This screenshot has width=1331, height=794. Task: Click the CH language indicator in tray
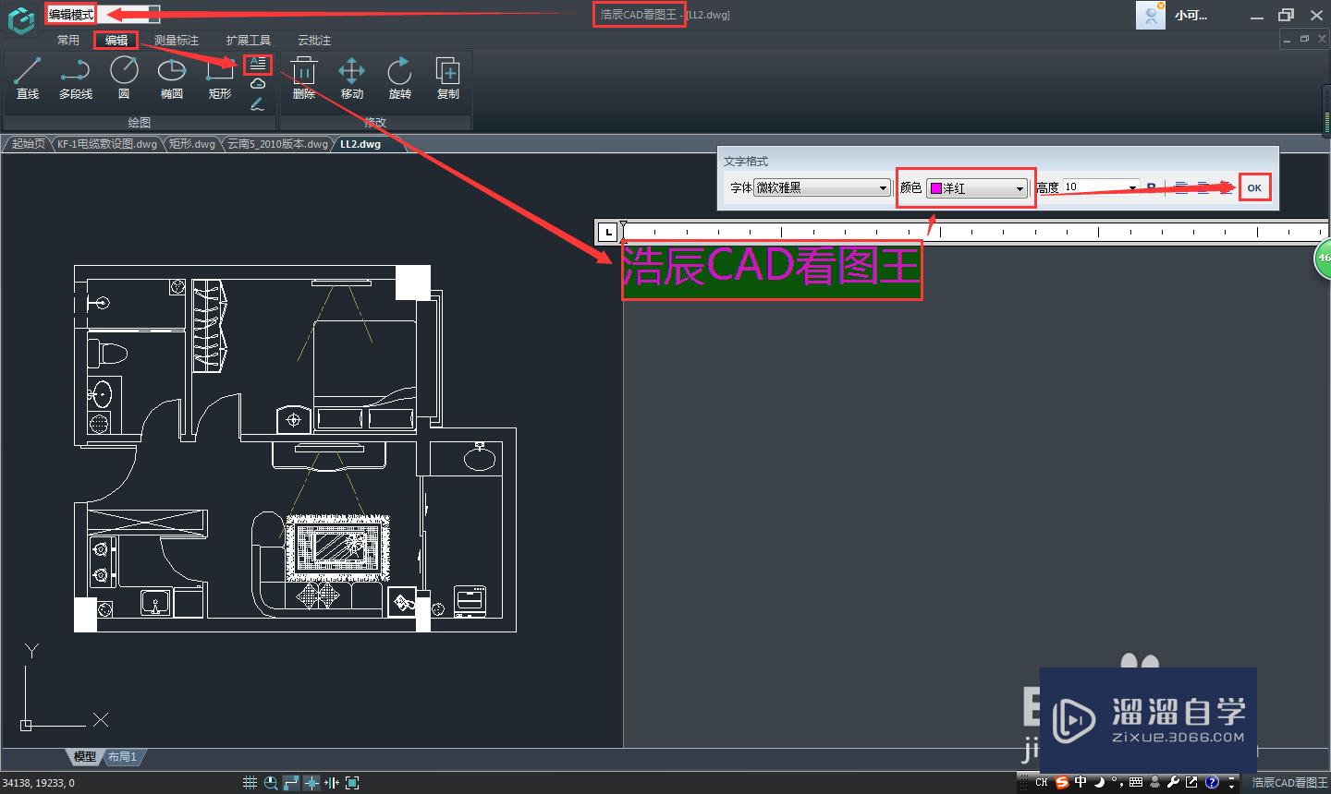tap(1042, 782)
